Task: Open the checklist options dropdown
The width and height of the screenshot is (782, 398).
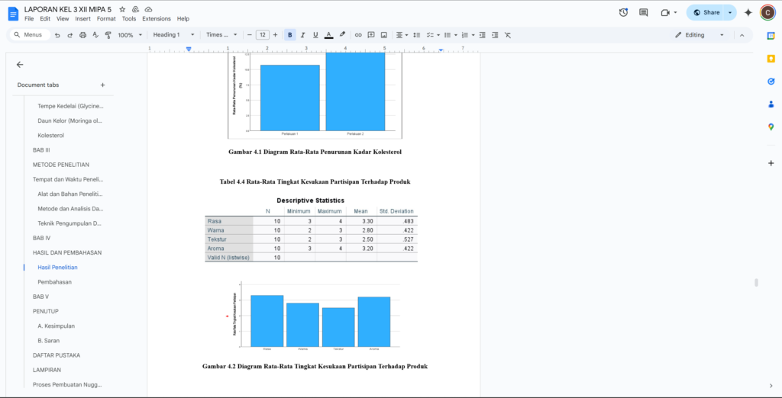Action: click(433, 35)
